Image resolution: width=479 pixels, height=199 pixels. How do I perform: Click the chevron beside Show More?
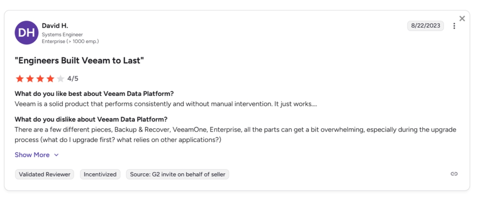56,155
